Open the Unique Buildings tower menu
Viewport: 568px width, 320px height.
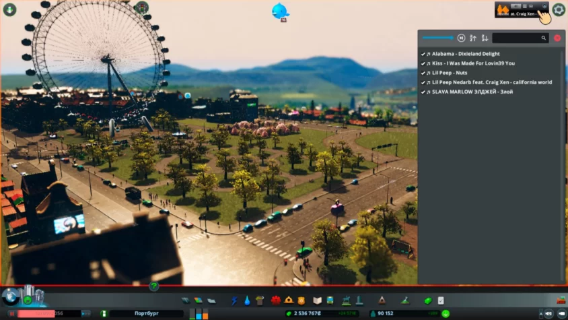(359, 300)
